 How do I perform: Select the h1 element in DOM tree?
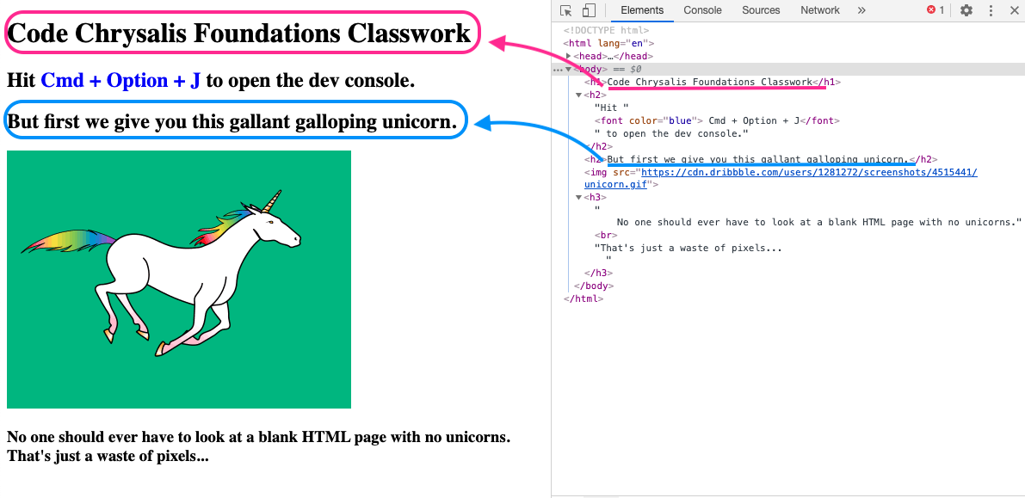pyautogui.click(x=710, y=83)
